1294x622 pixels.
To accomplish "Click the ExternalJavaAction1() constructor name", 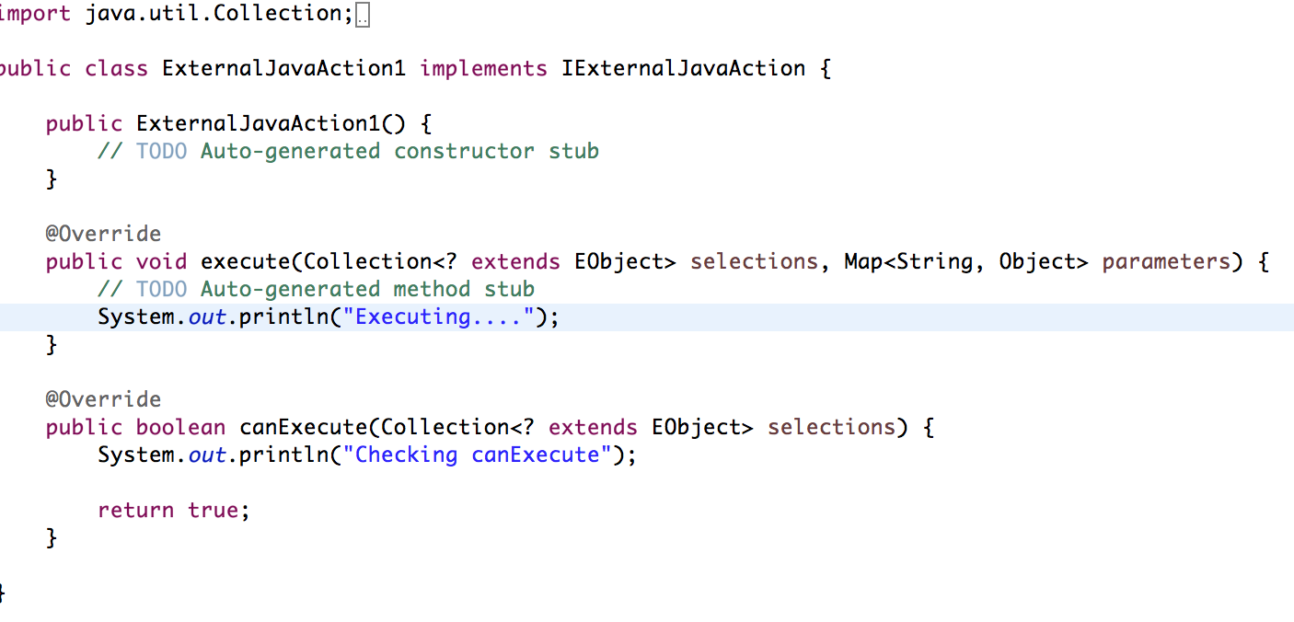I will 258,123.
